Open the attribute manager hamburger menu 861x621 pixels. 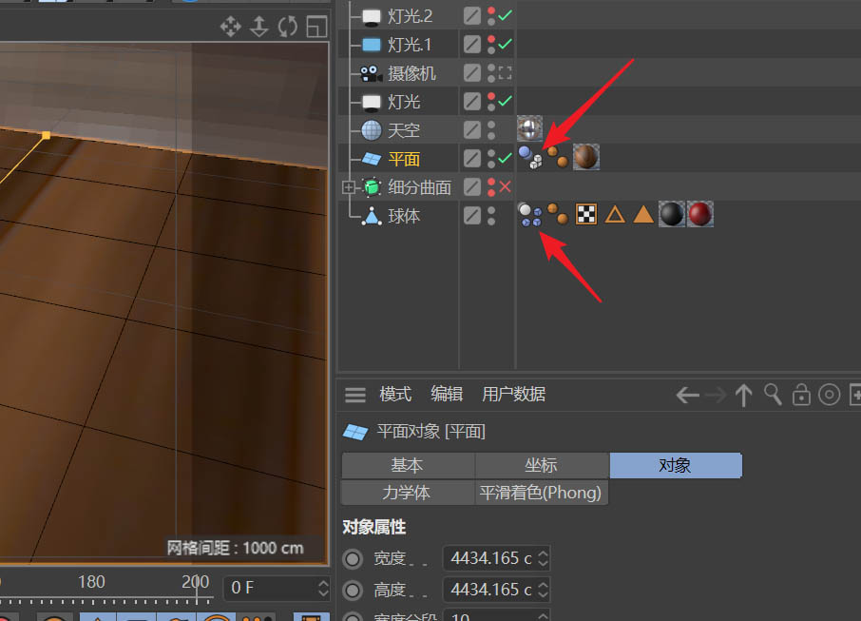pyautogui.click(x=354, y=395)
